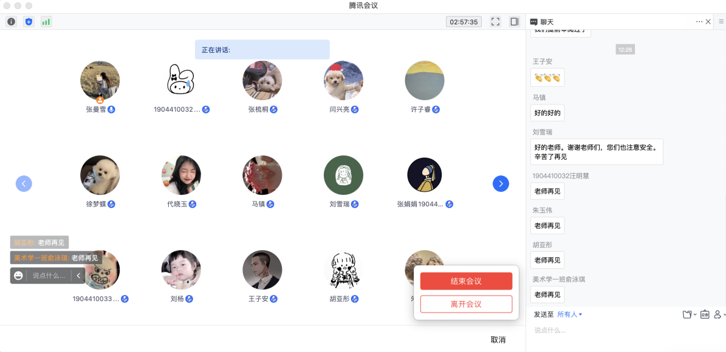The image size is (726, 352).
Task: Open the meeting info icon
Action: tap(11, 22)
